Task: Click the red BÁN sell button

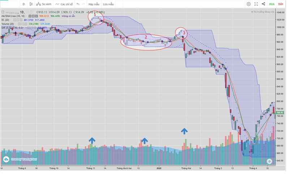Action: (x=281, y=4)
